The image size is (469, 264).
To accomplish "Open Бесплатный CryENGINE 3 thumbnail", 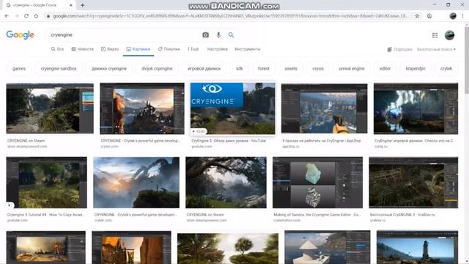I will 413,183.
